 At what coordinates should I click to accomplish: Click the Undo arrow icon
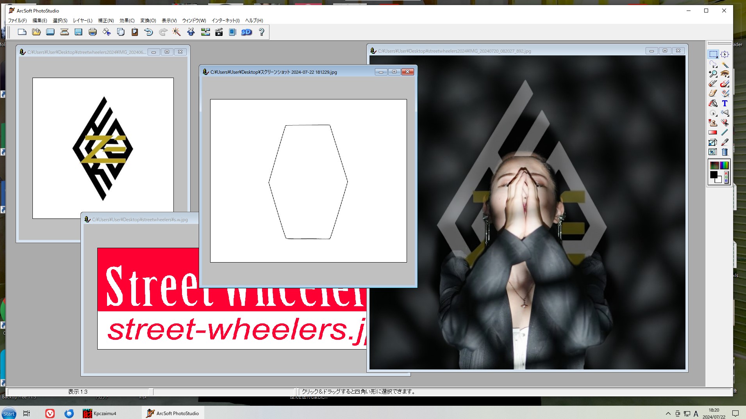point(149,32)
